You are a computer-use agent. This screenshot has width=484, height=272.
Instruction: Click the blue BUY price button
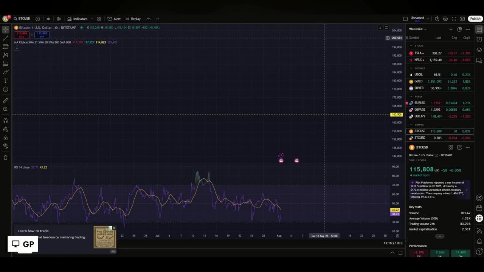pyautogui.click(x=42, y=35)
